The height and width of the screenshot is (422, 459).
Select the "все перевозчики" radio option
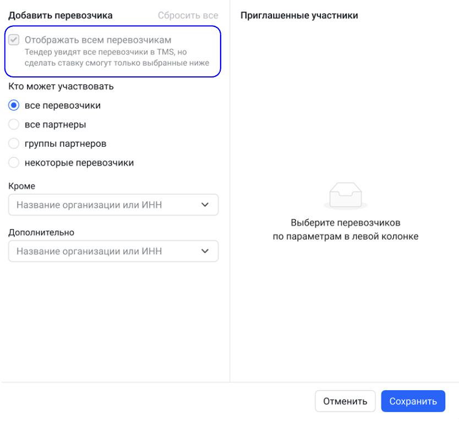point(14,105)
